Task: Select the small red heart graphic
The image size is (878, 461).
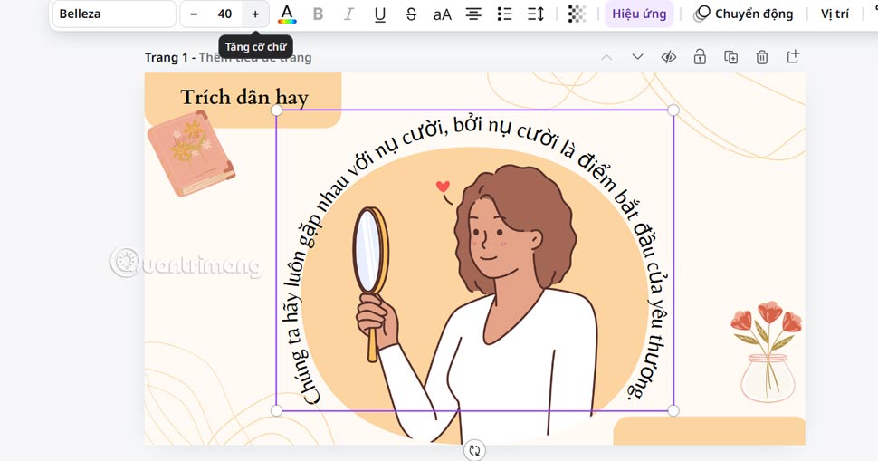Action: click(x=443, y=187)
